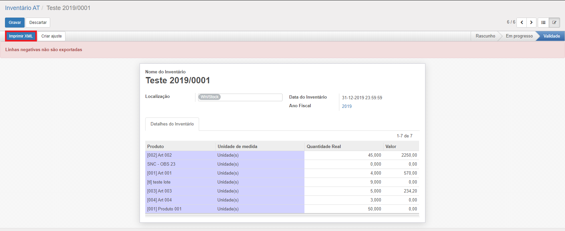
Task: Sort by Produto column header
Action: coord(156,146)
